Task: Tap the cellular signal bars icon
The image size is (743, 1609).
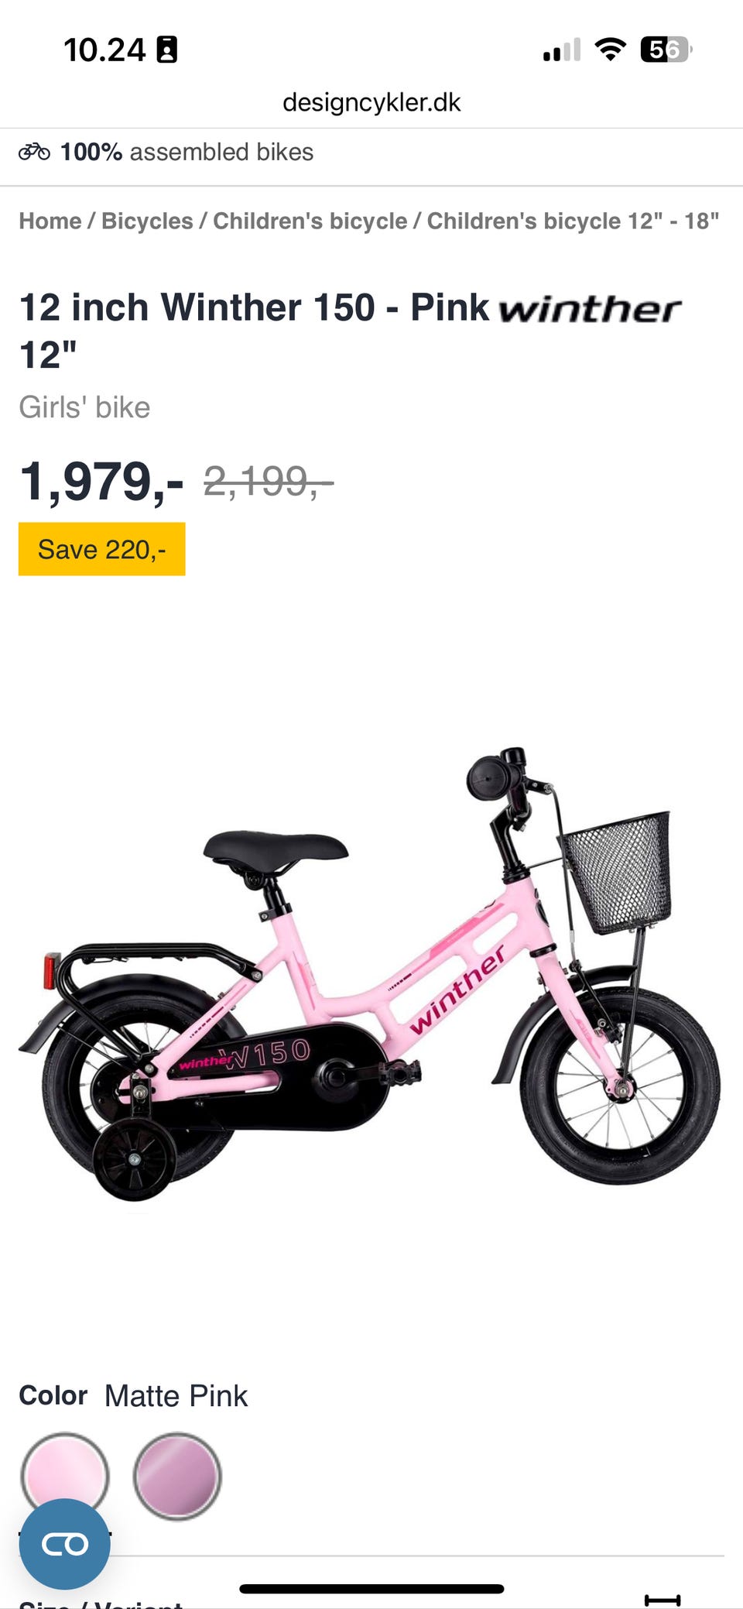Action: (x=562, y=50)
